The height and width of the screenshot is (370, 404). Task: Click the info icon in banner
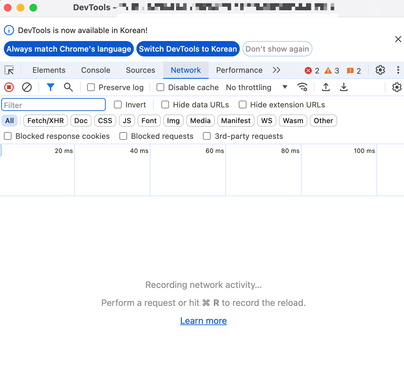click(x=9, y=30)
